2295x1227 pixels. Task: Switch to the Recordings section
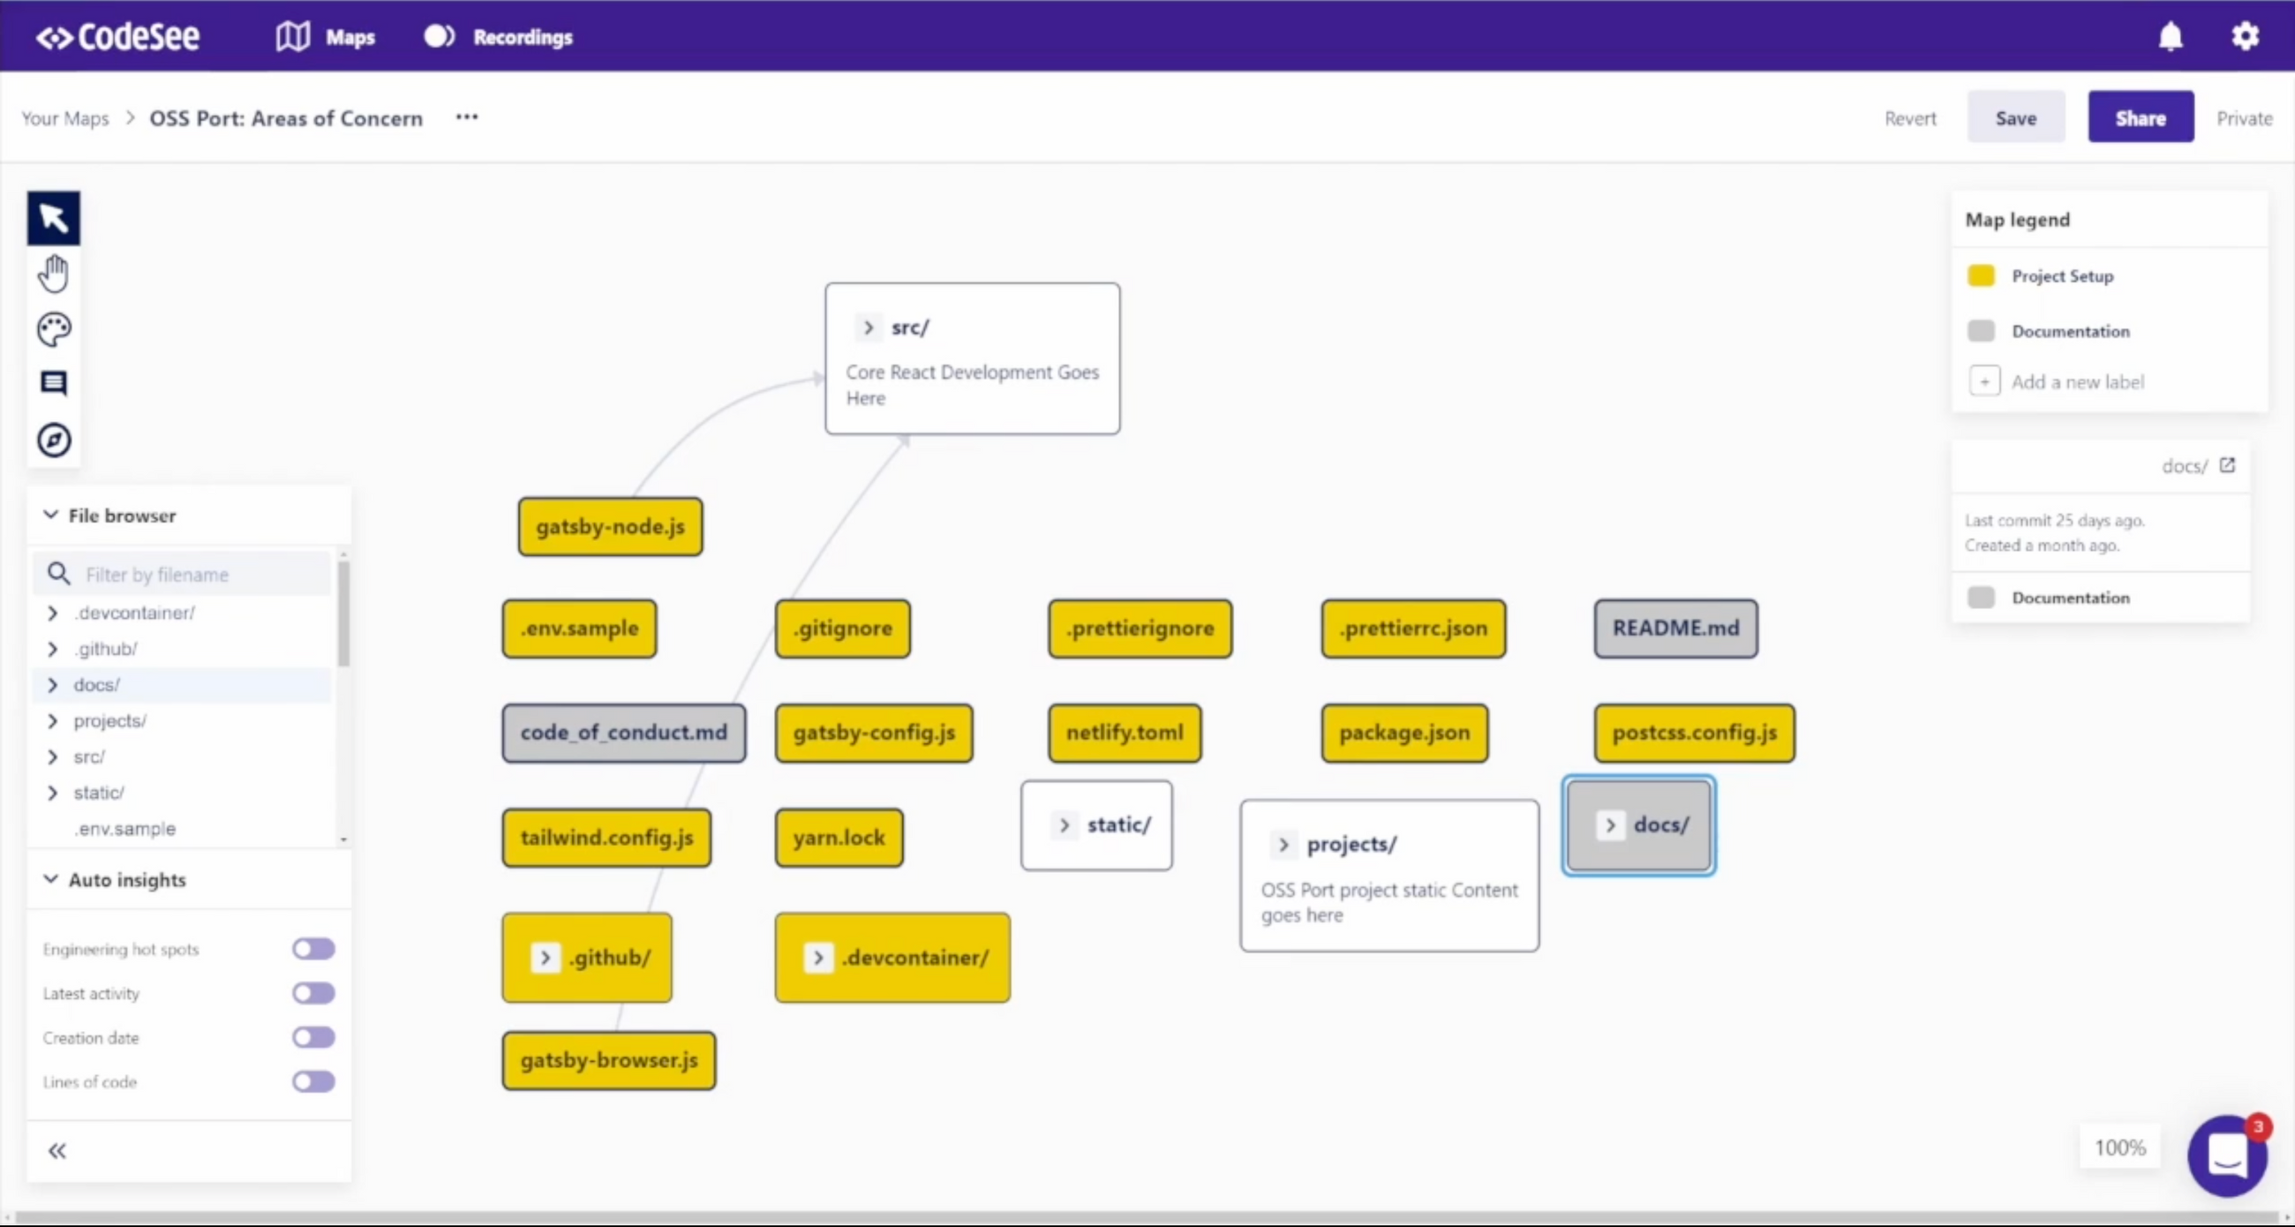pos(521,36)
